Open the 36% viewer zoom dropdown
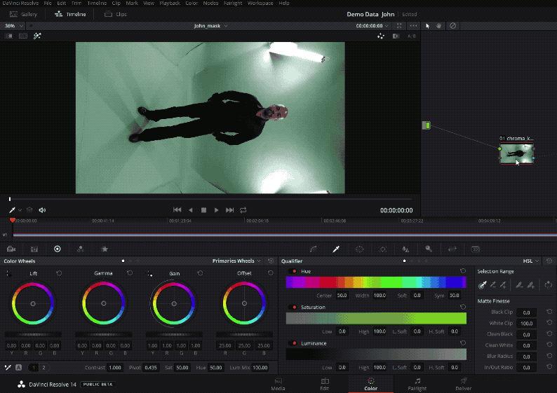 coord(14,26)
